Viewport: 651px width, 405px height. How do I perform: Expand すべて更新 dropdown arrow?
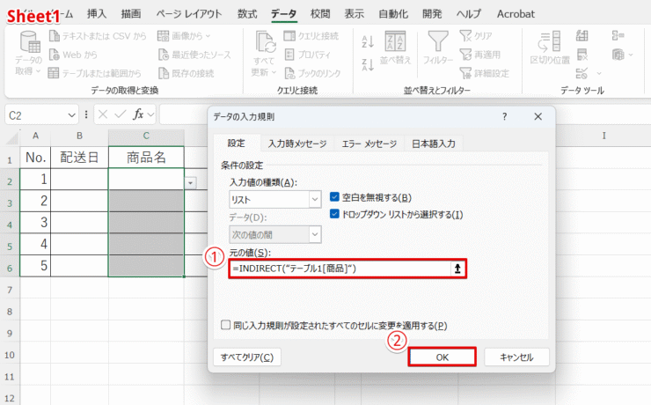(x=274, y=73)
